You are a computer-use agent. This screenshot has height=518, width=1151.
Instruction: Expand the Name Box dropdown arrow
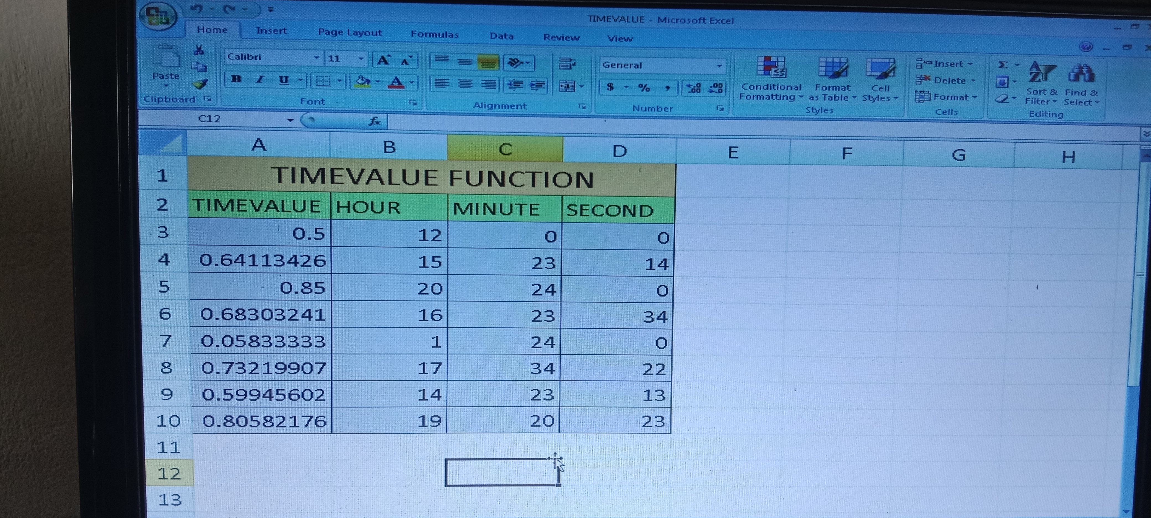click(290, 120)
